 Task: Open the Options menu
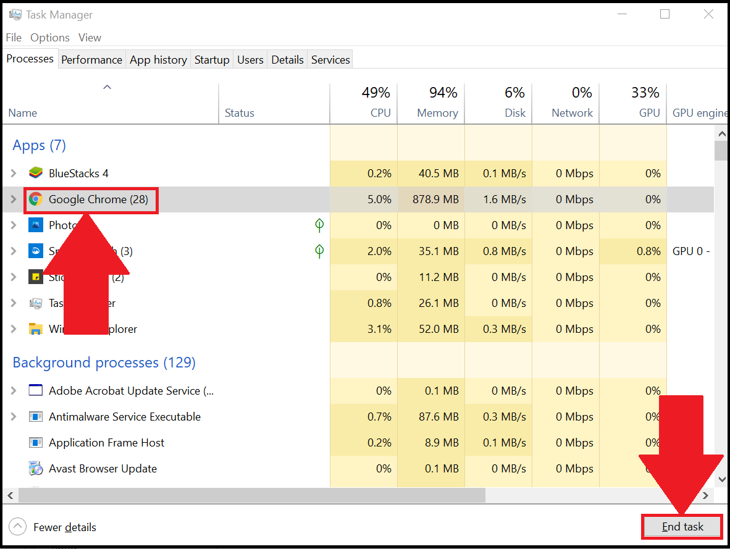(50, 38)
